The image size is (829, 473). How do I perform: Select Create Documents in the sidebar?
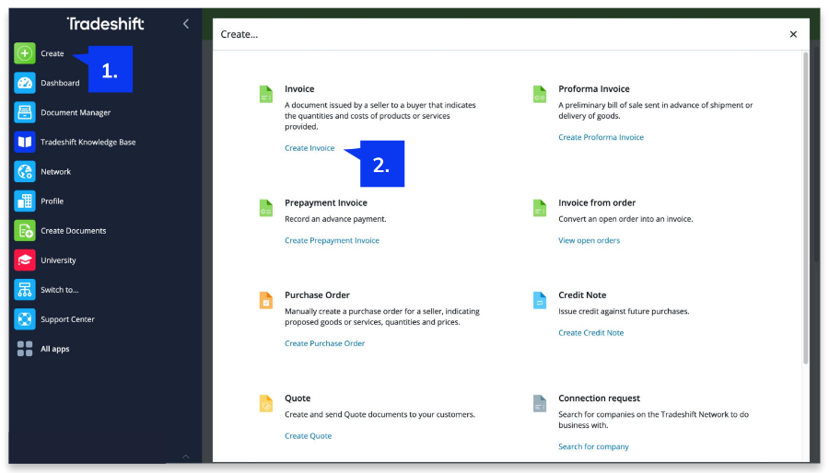[x=73, y=231]
